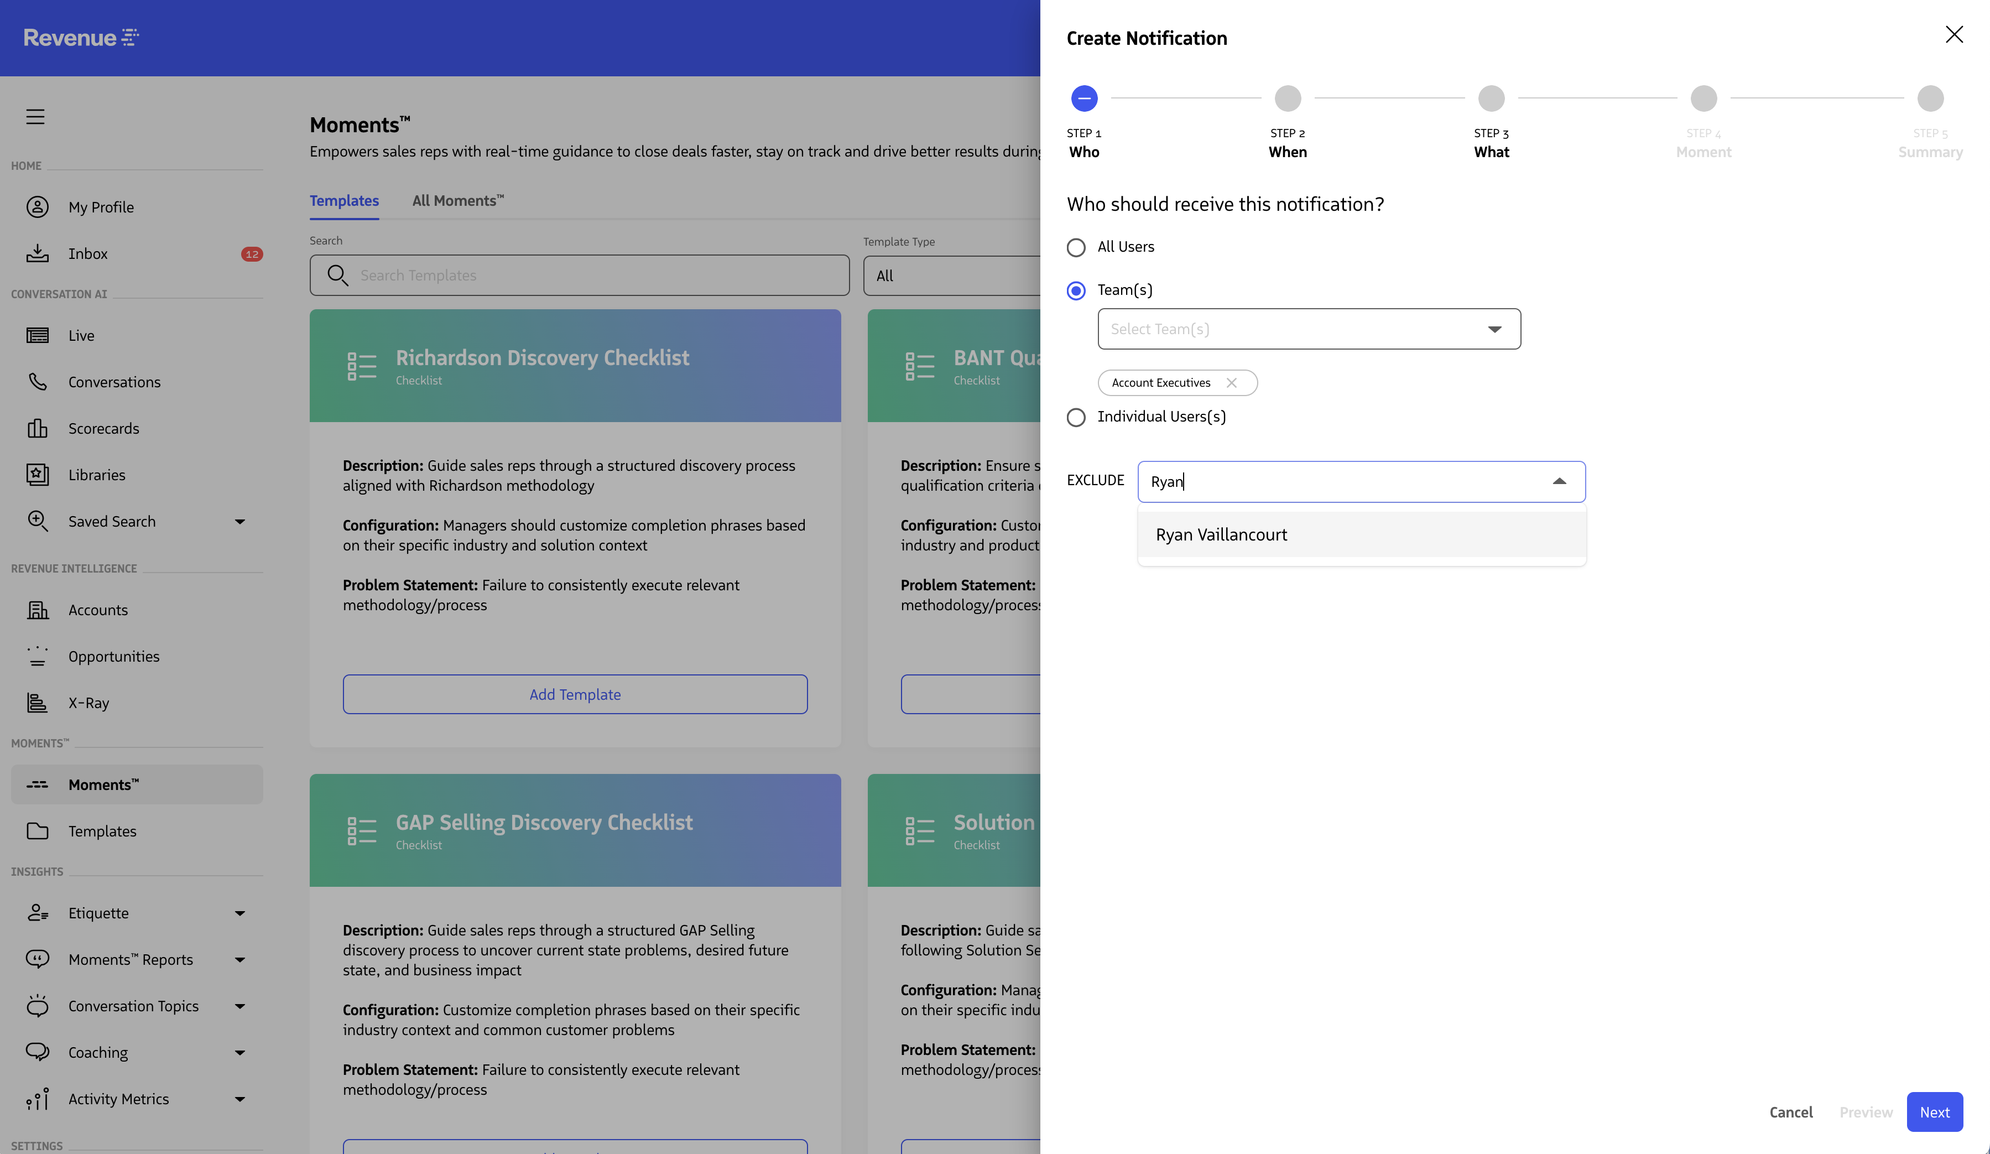Close the Create Notification panel
The height and width of the screenshot is (1154, 1990).
tap(1953, 35)
